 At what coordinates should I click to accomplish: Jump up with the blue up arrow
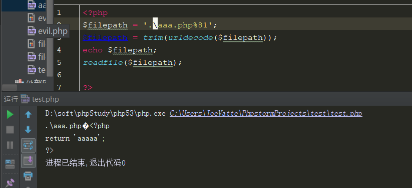[28, 114]
